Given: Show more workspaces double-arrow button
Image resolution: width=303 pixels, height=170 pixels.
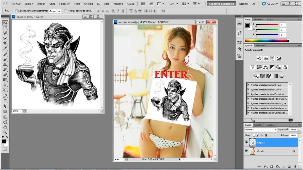Looking at the screenshot, I should [x=254, y=4].
